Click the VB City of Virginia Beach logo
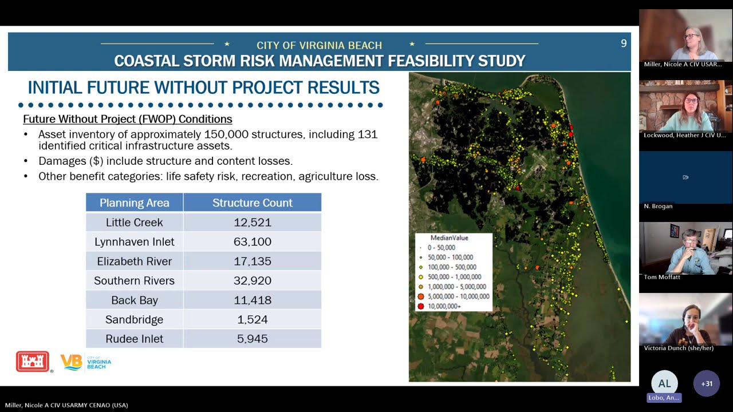 click(x=86, y=362)
